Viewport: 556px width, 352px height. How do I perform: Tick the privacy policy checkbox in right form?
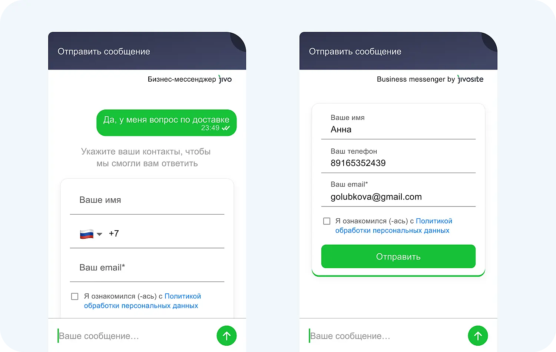pyautogui.click(x=327, y=221)
